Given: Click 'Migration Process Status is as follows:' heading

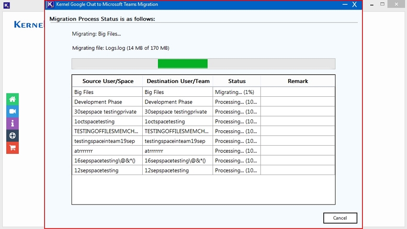Looking at the screenshot, I should point(102,19).
